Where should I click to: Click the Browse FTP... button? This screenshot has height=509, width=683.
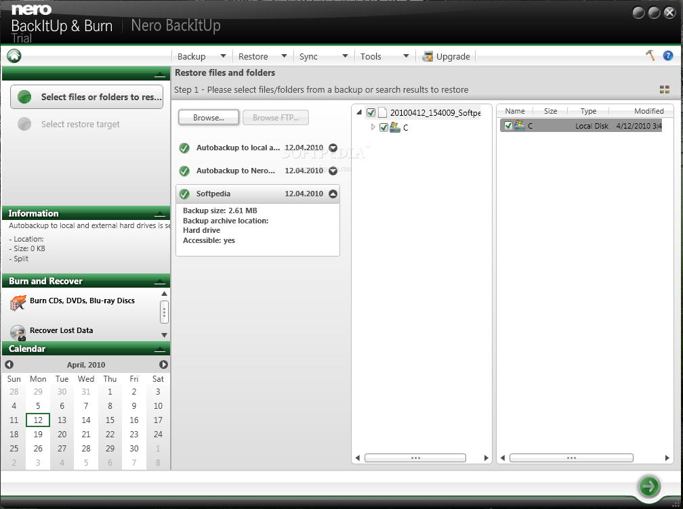[276, 118]
